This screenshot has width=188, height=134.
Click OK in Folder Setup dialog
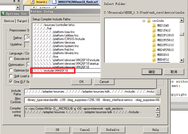81,82
